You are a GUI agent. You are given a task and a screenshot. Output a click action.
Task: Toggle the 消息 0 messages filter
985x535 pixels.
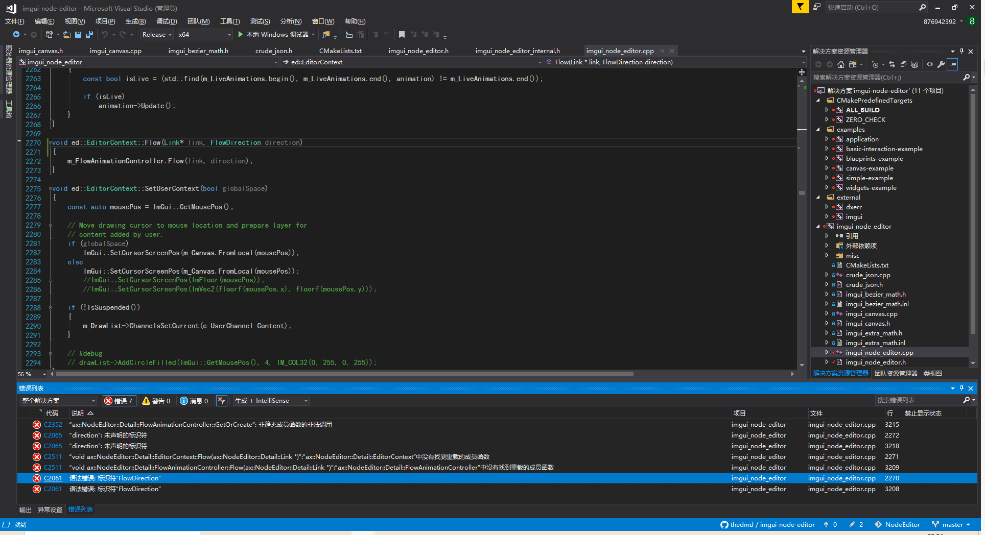click(194, 401)
